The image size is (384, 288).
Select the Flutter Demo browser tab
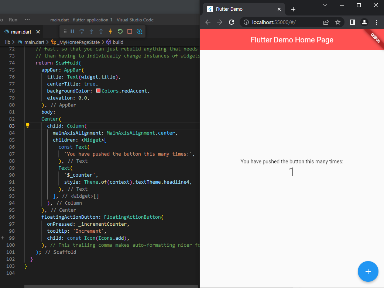point(244,9)
